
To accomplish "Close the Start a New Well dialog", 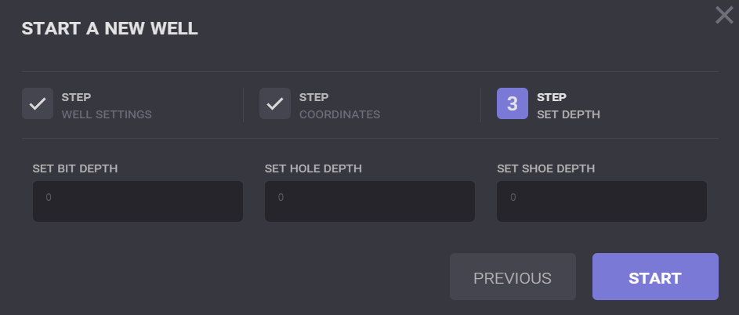I will point(724,15).
